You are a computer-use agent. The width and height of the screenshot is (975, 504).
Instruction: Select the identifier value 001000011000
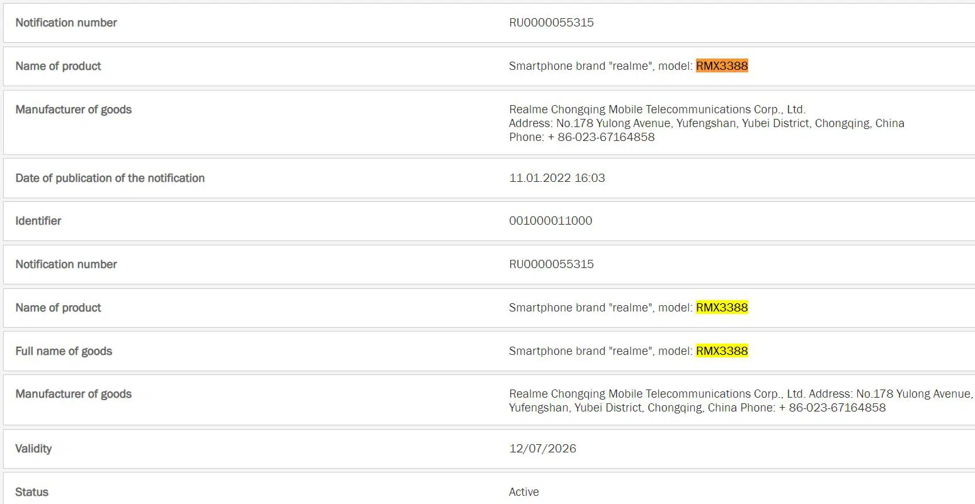pos(550,221)
